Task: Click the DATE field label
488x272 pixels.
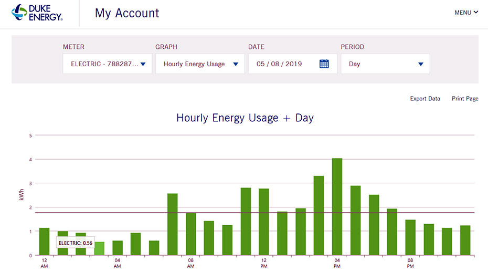Action: point(256,47)
